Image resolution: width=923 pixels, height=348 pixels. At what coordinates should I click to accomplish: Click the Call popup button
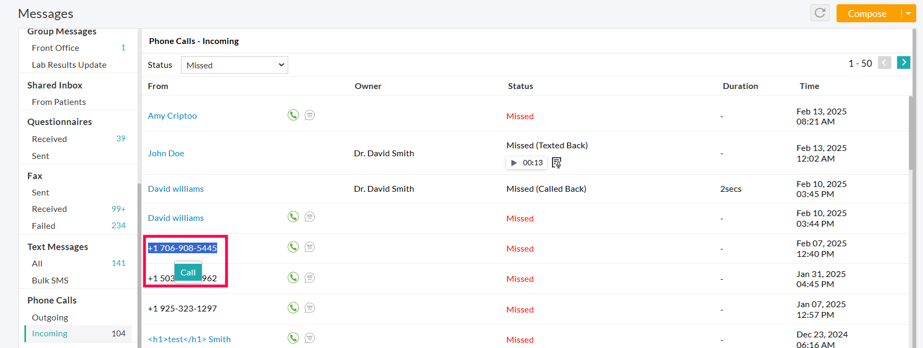click(x=188, y=272)
